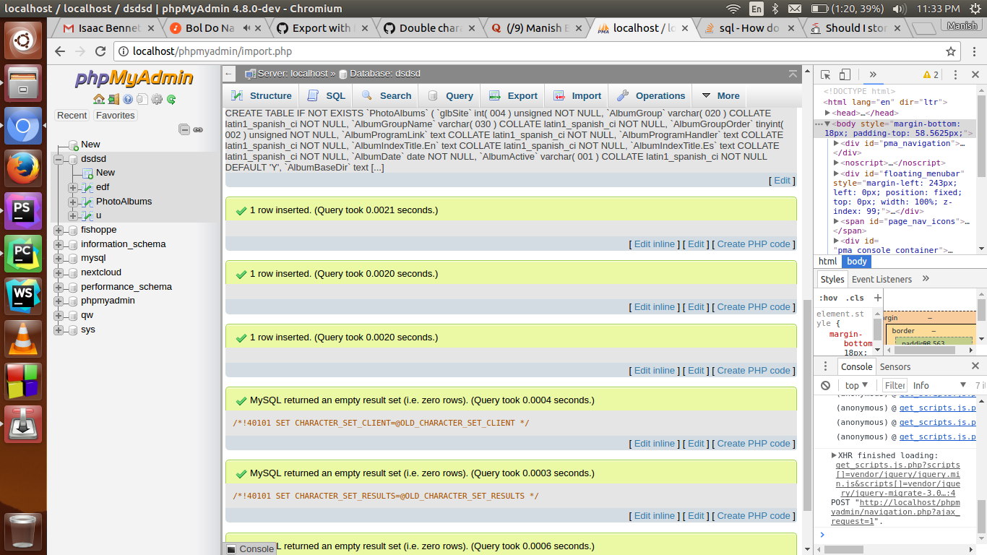Click the Recent tables button
Viewport: 987px width, 555px height.
point(72,116)
